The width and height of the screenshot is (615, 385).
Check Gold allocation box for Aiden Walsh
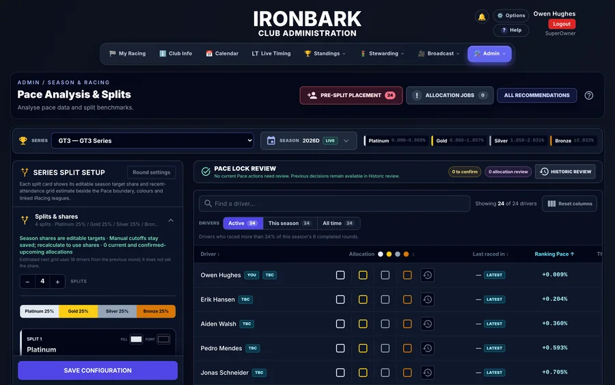tap(363, 323)
